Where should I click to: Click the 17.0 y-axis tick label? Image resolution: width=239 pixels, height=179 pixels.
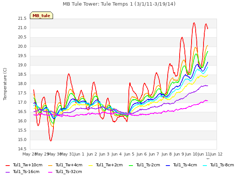point(22,103)
